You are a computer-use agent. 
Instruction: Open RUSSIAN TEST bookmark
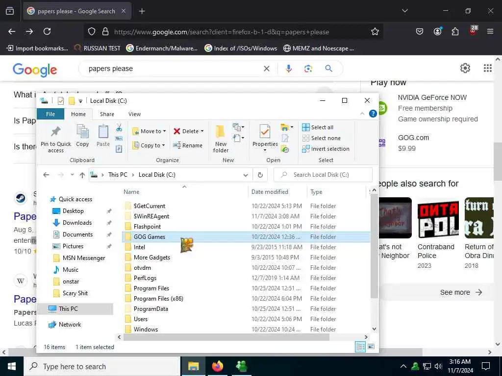[98, 48]
